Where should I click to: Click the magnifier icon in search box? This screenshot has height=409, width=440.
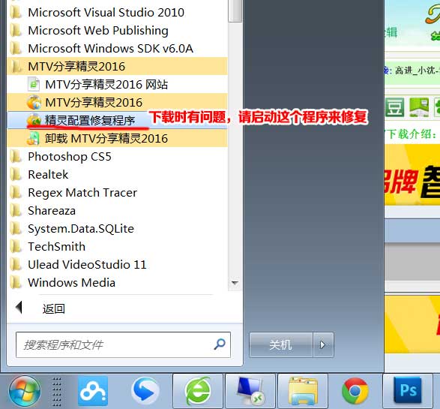click(220, 344)
